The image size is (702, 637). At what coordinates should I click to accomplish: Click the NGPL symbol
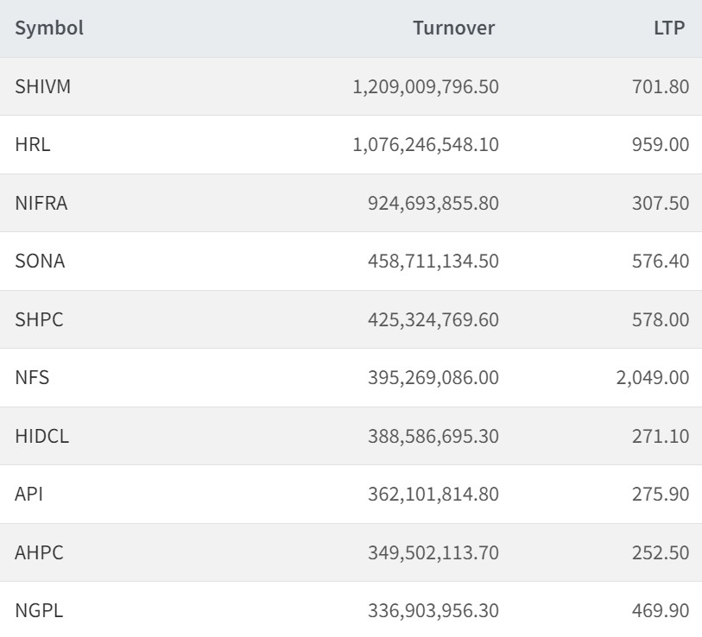click(x=39, y=610)
